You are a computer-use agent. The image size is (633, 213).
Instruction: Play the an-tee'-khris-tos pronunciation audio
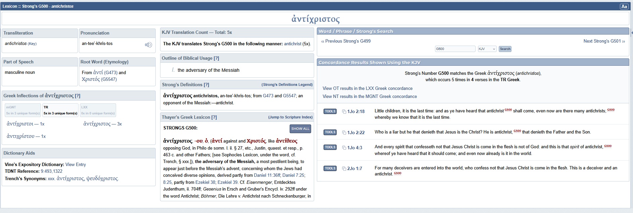pos(148,45)
